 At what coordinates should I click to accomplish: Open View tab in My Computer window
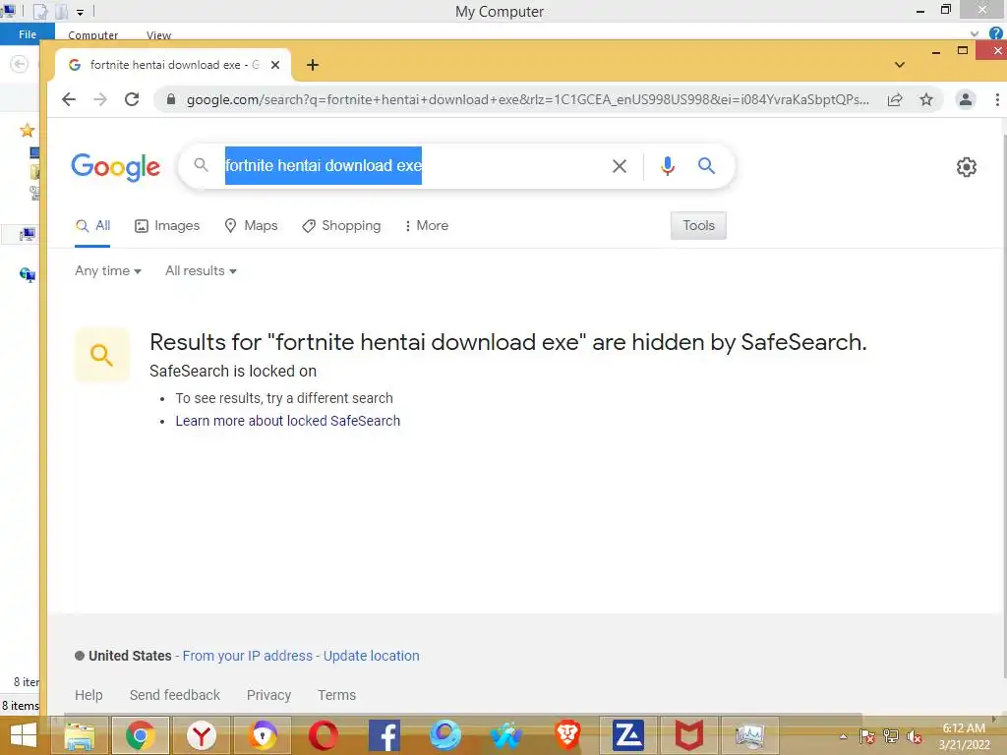tap(158, 35)
